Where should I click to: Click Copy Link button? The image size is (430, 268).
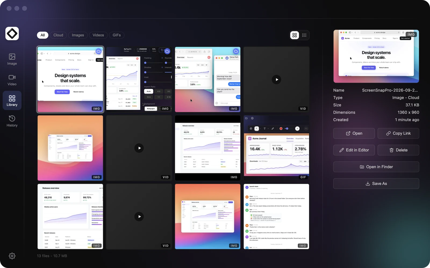(398, 133)
